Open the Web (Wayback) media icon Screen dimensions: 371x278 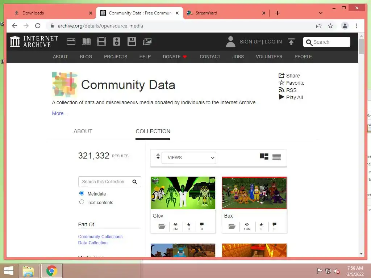[71, 42]
